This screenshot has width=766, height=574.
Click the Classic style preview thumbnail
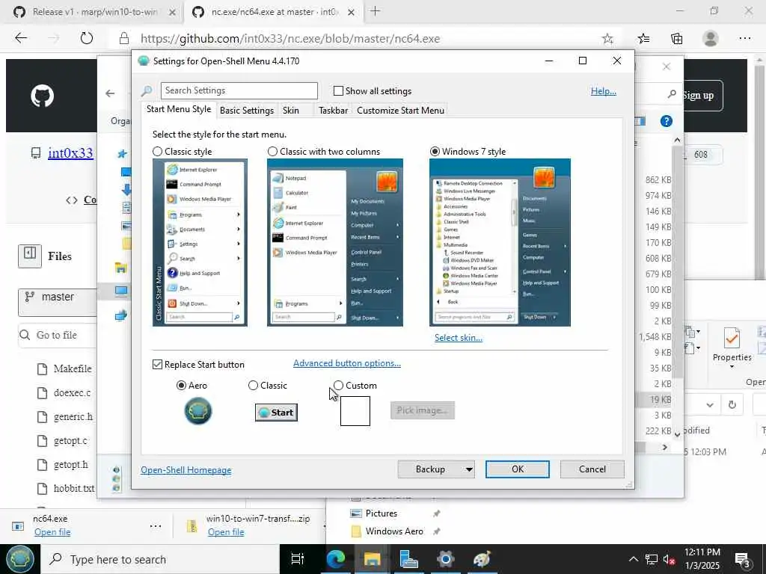tap(200, 242)
